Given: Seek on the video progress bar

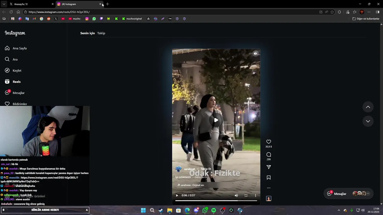Looking at the screenshot, I should 216,201.
